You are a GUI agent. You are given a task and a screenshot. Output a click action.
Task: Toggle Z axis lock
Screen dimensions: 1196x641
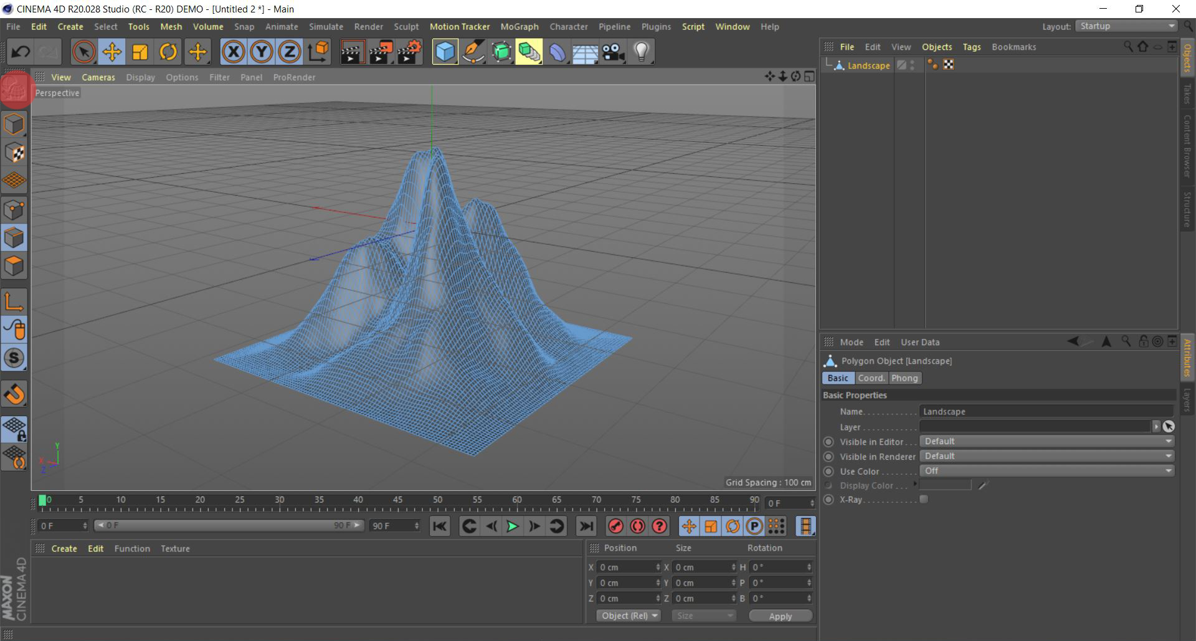pos(290,52)
